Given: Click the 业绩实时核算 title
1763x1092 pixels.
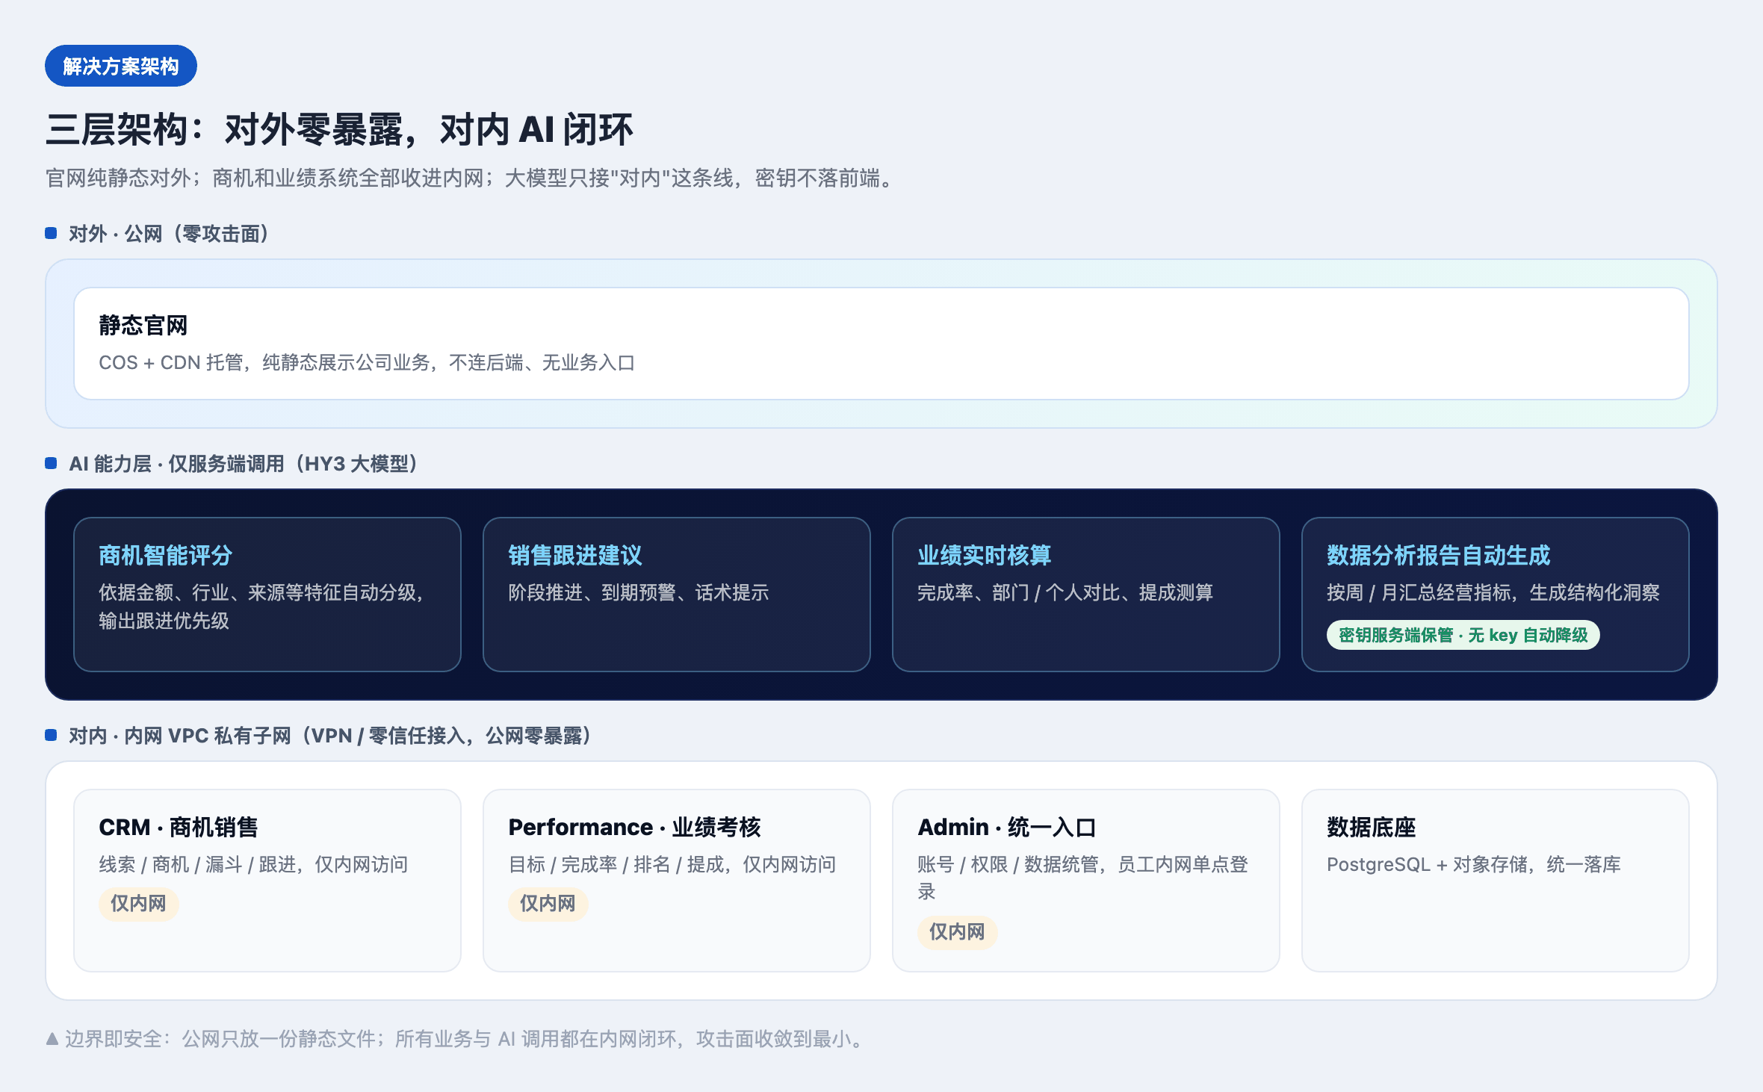Looking at the screenshot, I should (x=985, y=555).
